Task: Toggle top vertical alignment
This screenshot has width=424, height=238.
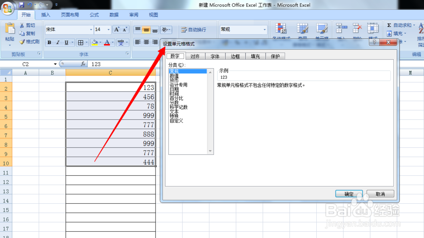Action: pyautogui.click(x=138, y=29)
